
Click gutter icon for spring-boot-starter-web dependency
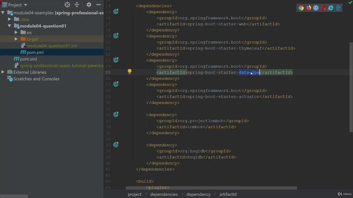click(x=116, y=12)
